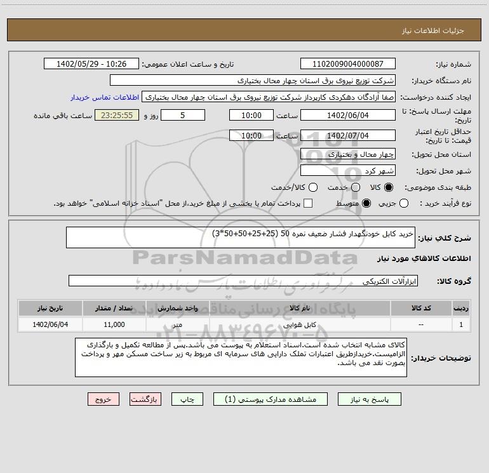Click the ردیف column header
The height and width of the screenshot is (473, 489).
tap(461, 308)
